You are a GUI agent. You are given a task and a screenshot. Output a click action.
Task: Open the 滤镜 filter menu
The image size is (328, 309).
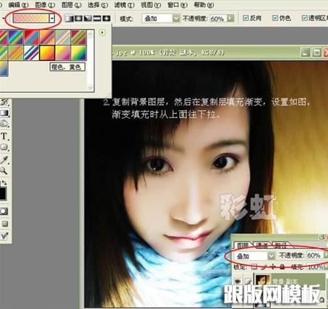[124, 4]
